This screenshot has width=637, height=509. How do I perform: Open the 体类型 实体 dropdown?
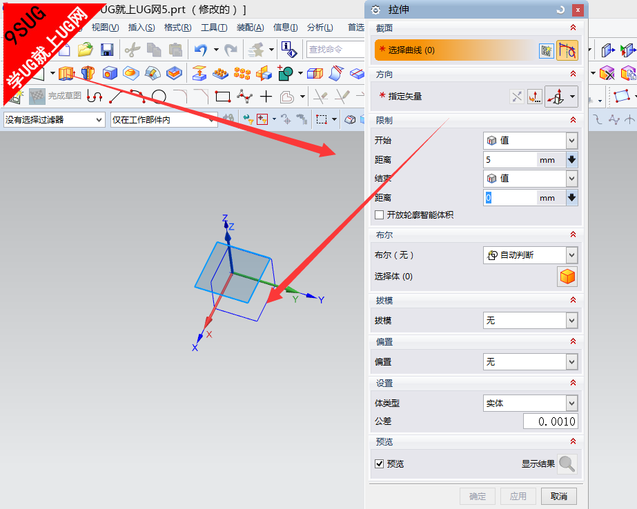point(530,403)
